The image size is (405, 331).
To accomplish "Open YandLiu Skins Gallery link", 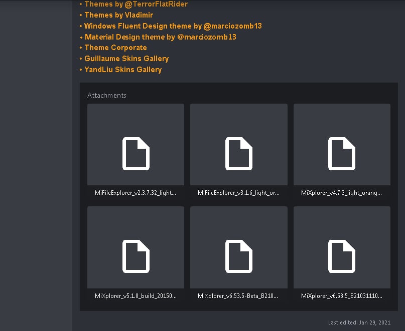I will coord(123,70).
